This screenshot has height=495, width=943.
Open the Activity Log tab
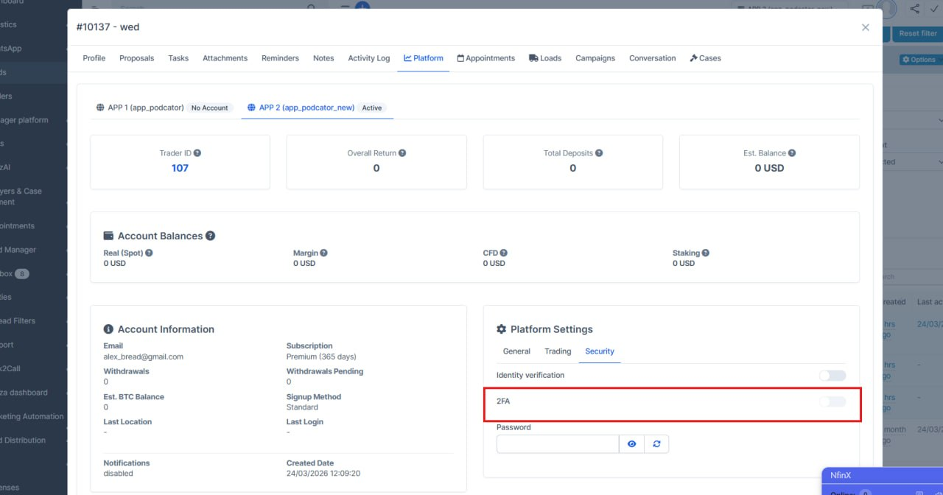[x=368, y=58]
